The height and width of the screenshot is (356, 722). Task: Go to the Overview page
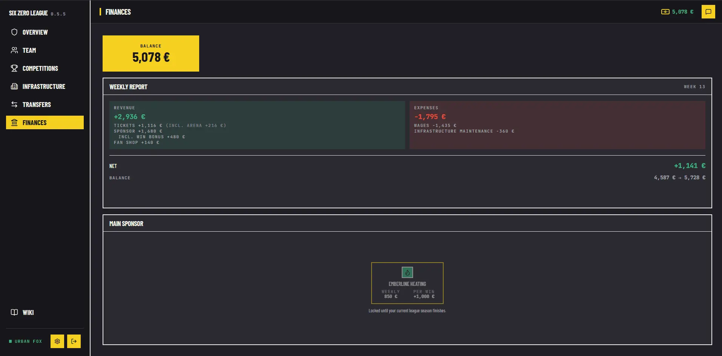point(45,32)
